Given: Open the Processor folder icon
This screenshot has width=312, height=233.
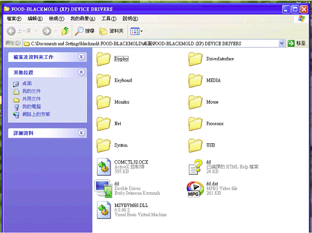Looking at the screenshot, I should point(195,124).
